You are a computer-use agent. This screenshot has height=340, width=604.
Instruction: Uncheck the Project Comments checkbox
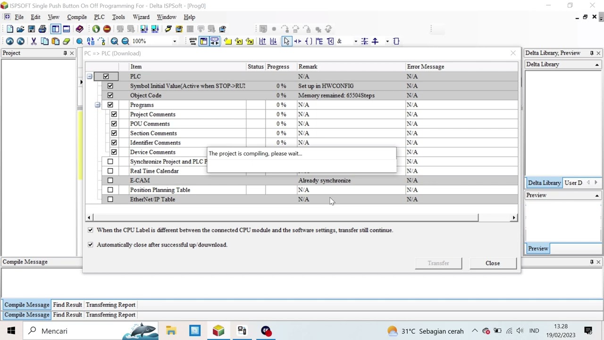(114, 114)
